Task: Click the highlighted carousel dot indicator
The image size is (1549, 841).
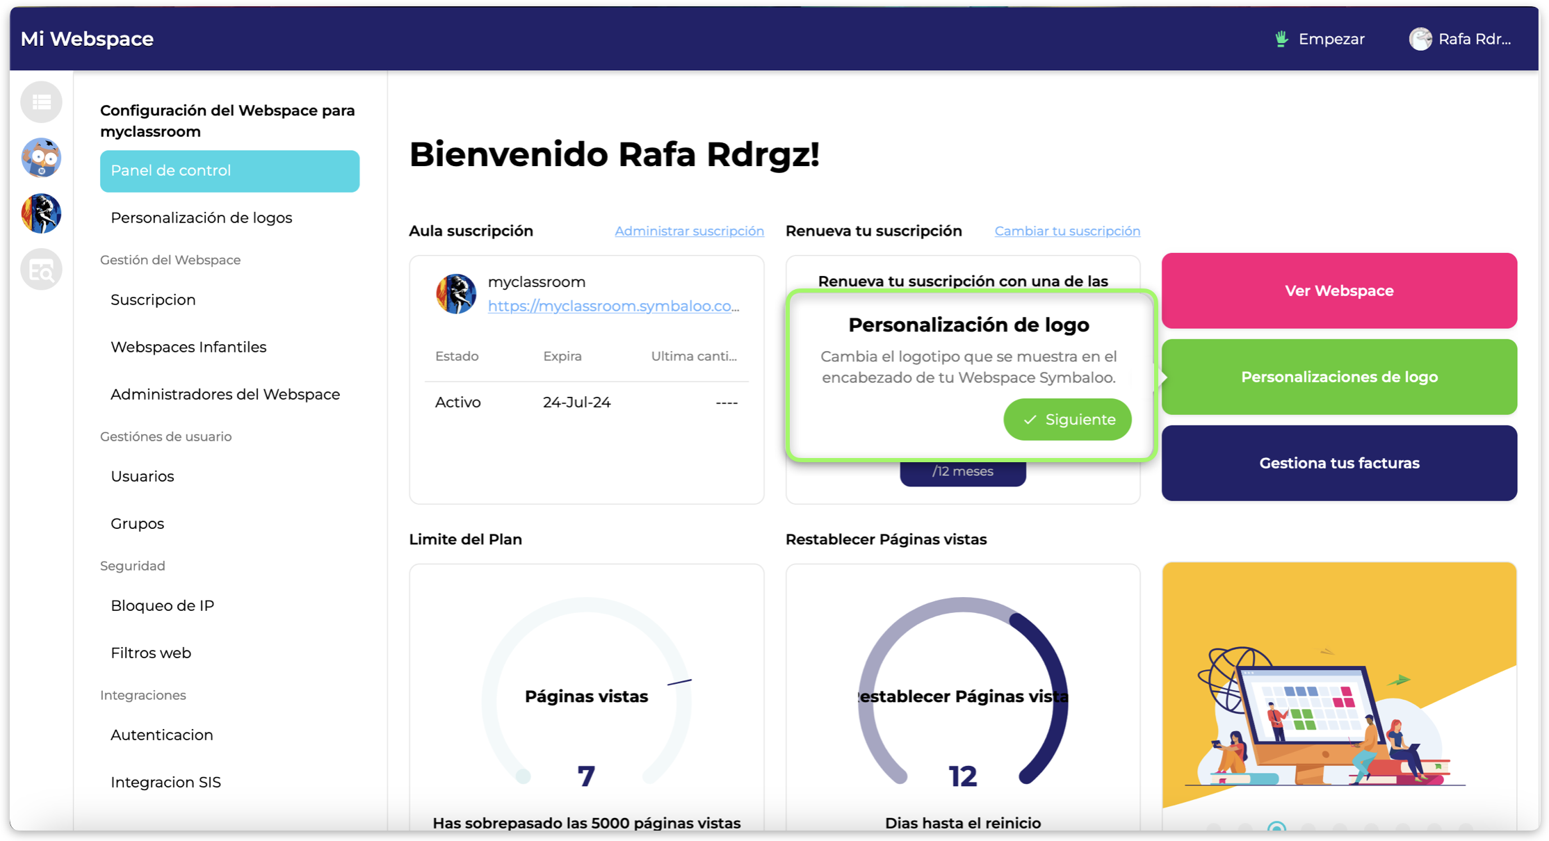Action: pyautogui.click(x=1276, y=826)
